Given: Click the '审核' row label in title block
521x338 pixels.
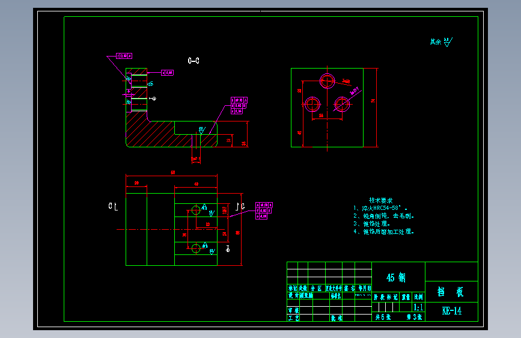Looking at the screenshot, I should pyautogui.click(x=293, y=310).
